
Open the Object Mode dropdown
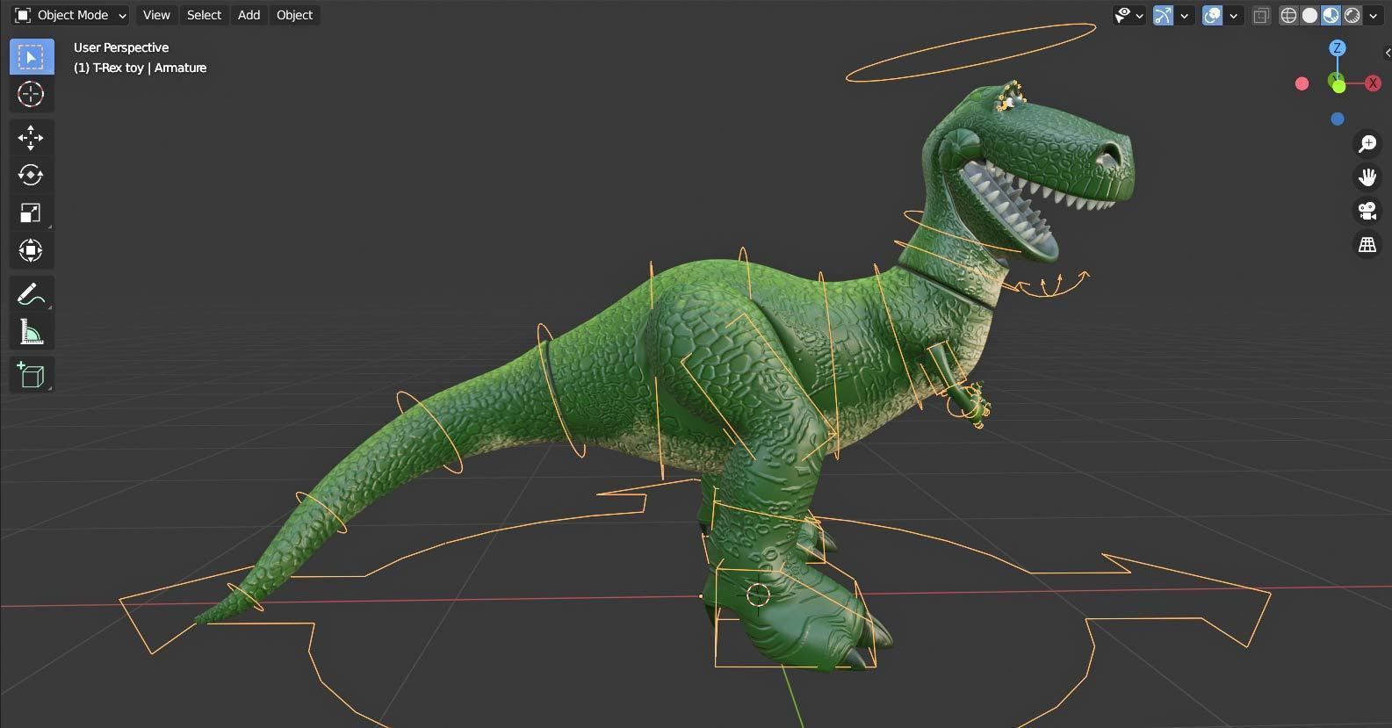(70, 15)
